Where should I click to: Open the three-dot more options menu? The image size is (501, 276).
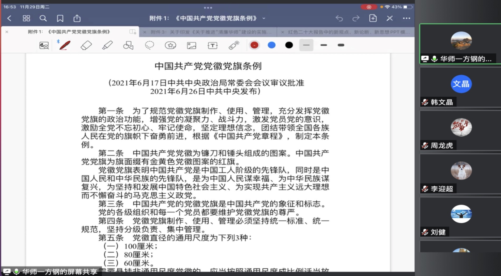click(407, 18)
